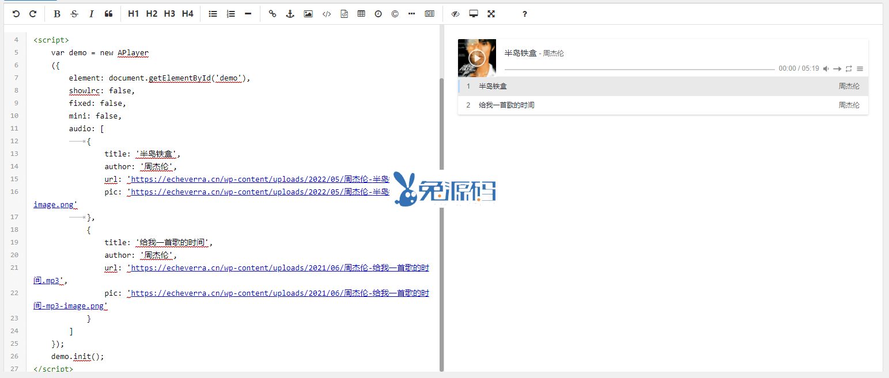This screenshot has width=889, height=378.
Task: Insert an H1 heading
Action: coord(133,14)
